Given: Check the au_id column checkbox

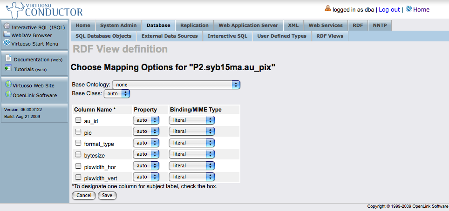Looking at the screenshot, I should coord(78,120).
